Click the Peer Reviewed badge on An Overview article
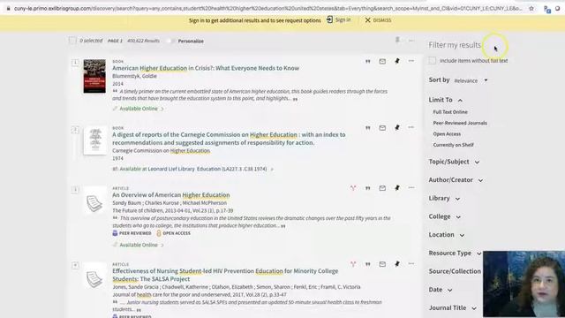 pos(132,233)
